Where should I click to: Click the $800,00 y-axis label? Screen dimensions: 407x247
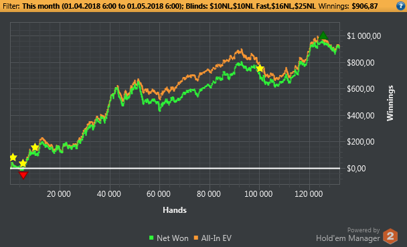[x=361, y=63]
